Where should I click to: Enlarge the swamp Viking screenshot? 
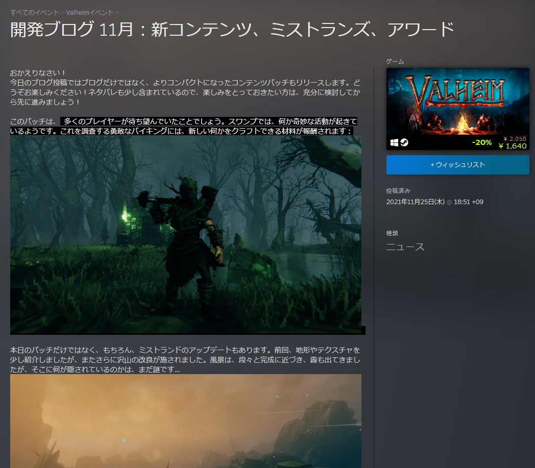[186, 235]
